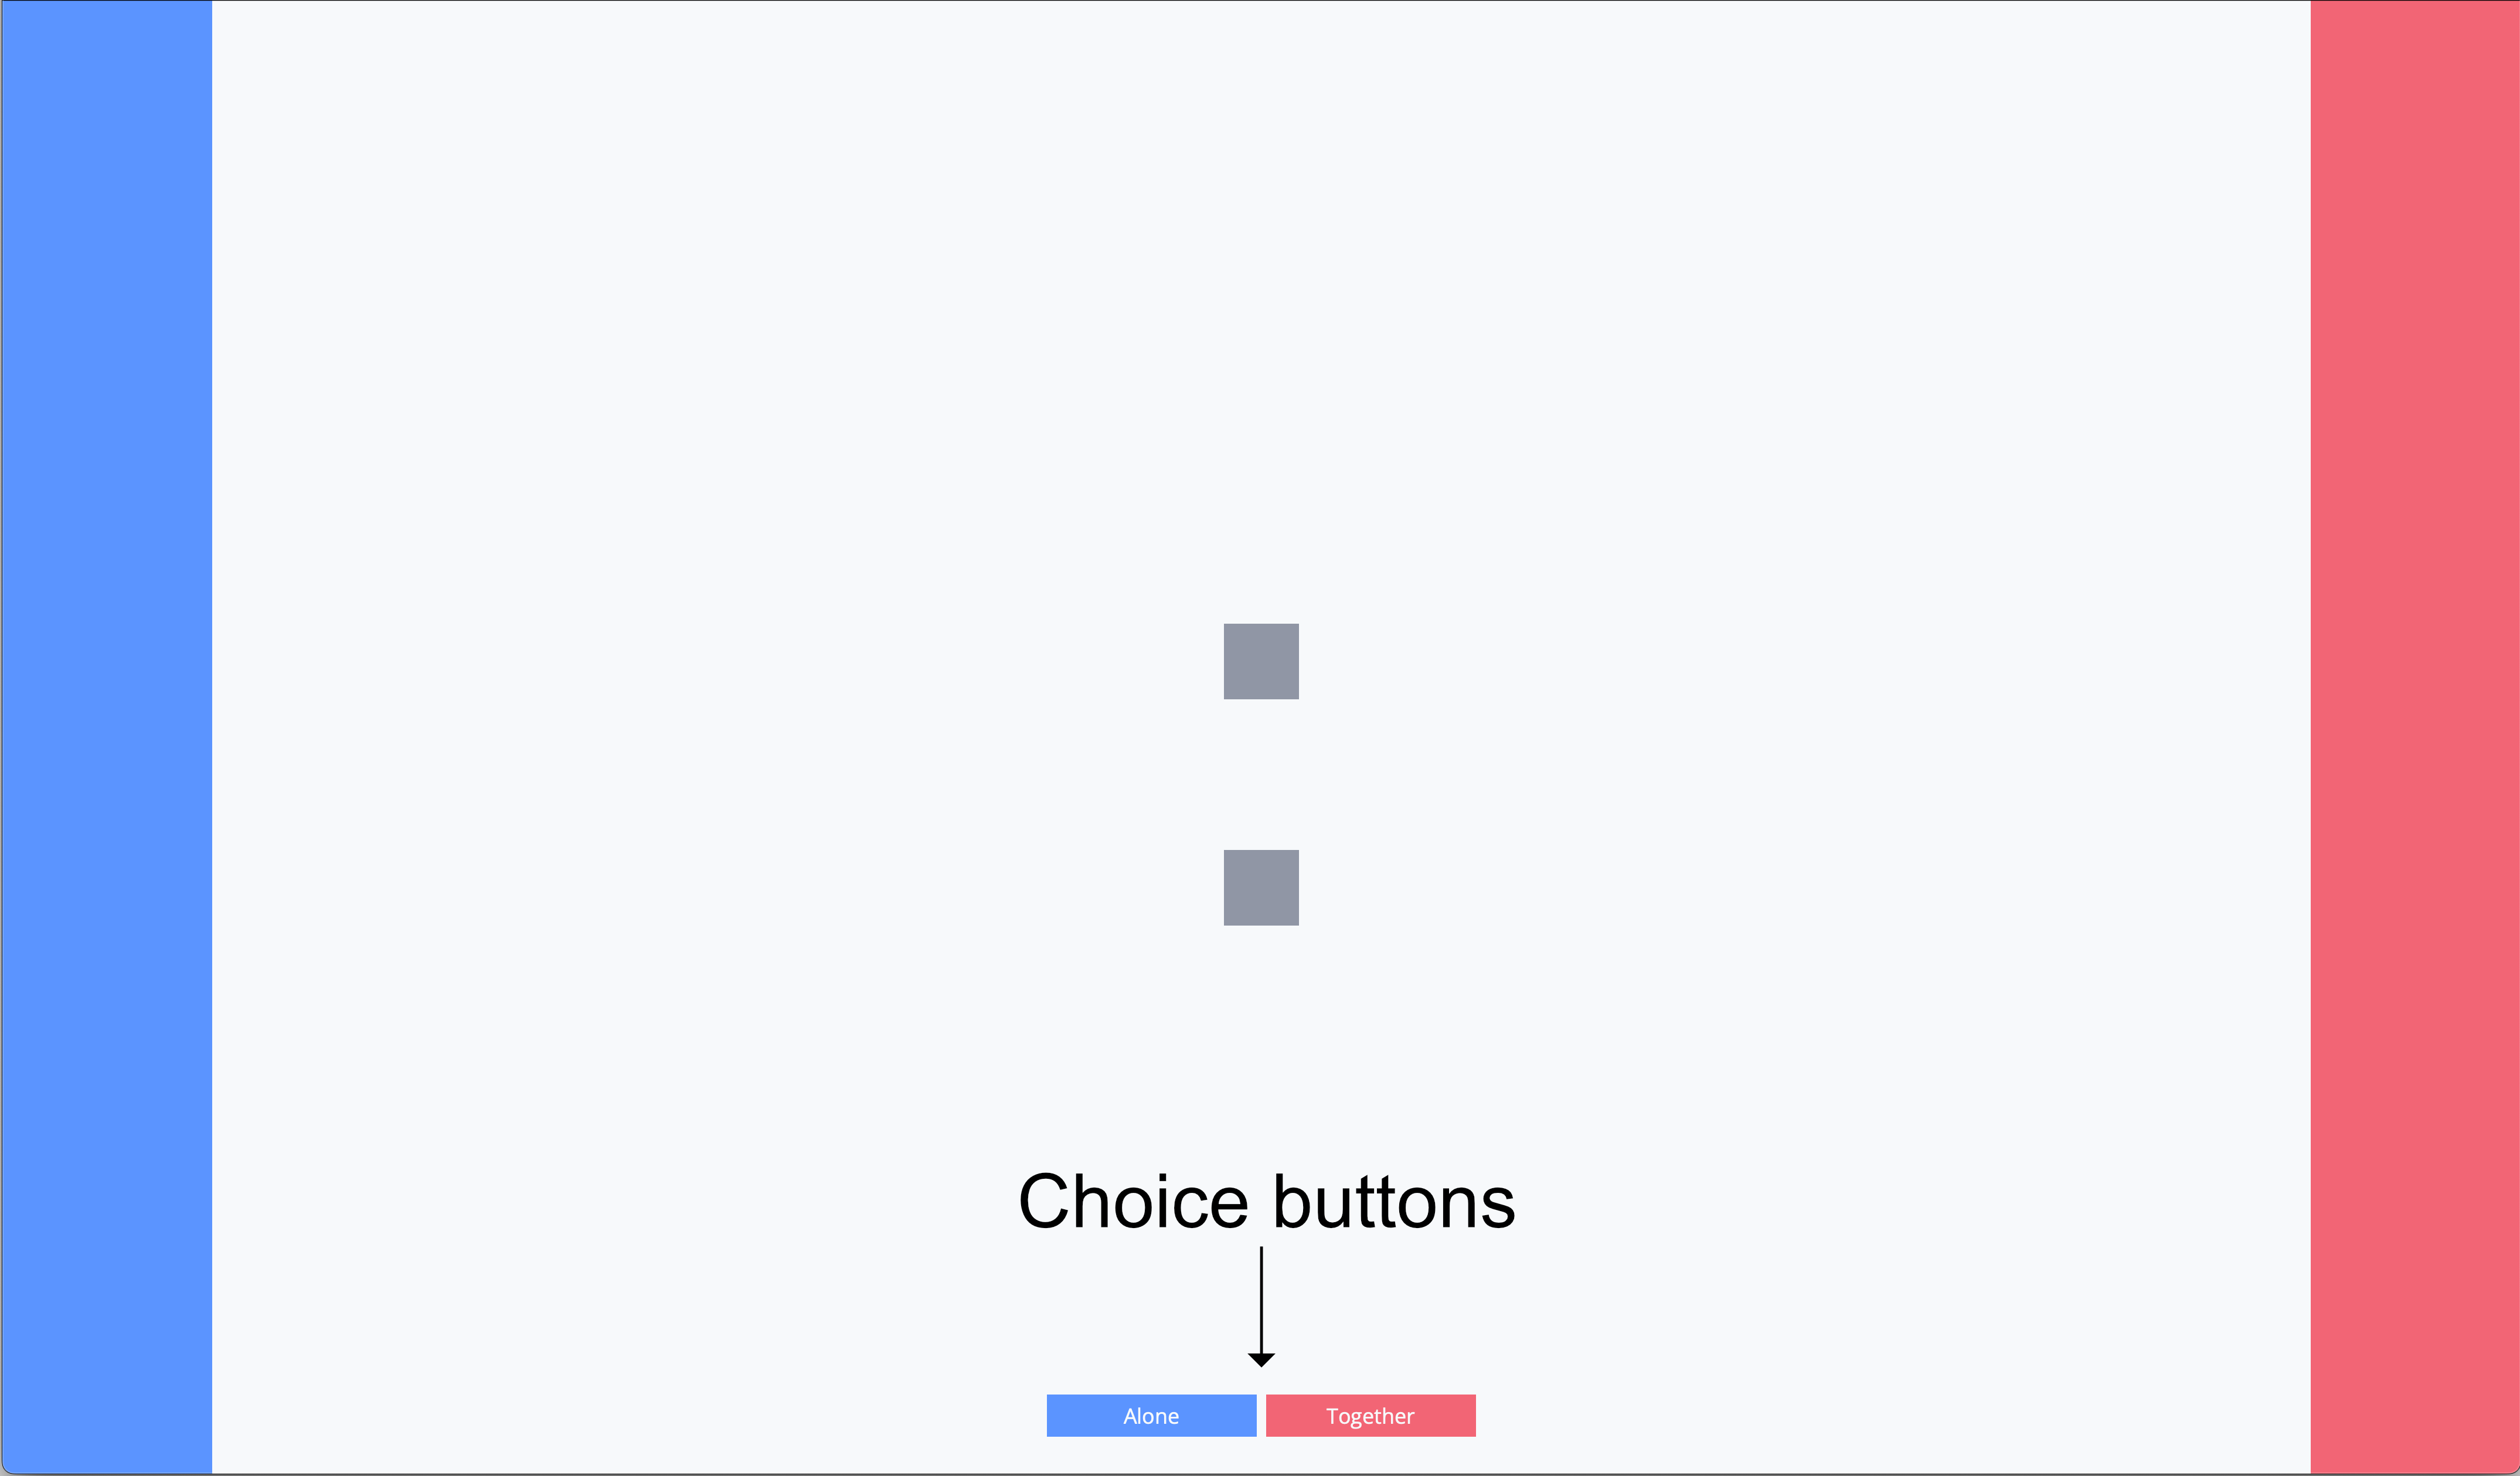Click the red Together button
2520x1476 pixels.
(1370, 1415)
